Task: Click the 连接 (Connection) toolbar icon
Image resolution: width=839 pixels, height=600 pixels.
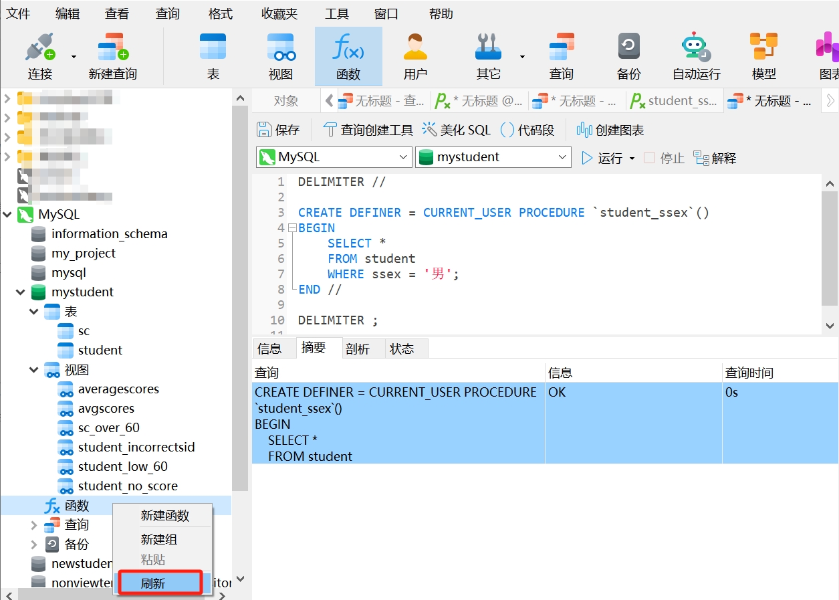Action: (40, 56)
